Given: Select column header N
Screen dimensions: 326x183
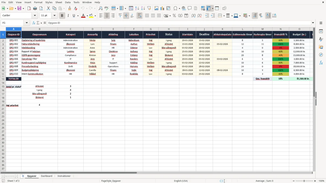Looking at the screenshot, I should click(281, 29).
